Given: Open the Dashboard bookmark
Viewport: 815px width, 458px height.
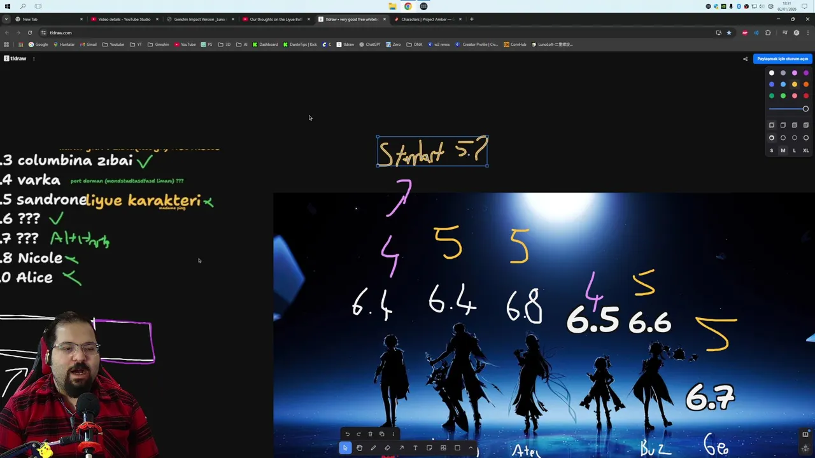Looking at the screenshot, I should (x=265, y=45).
